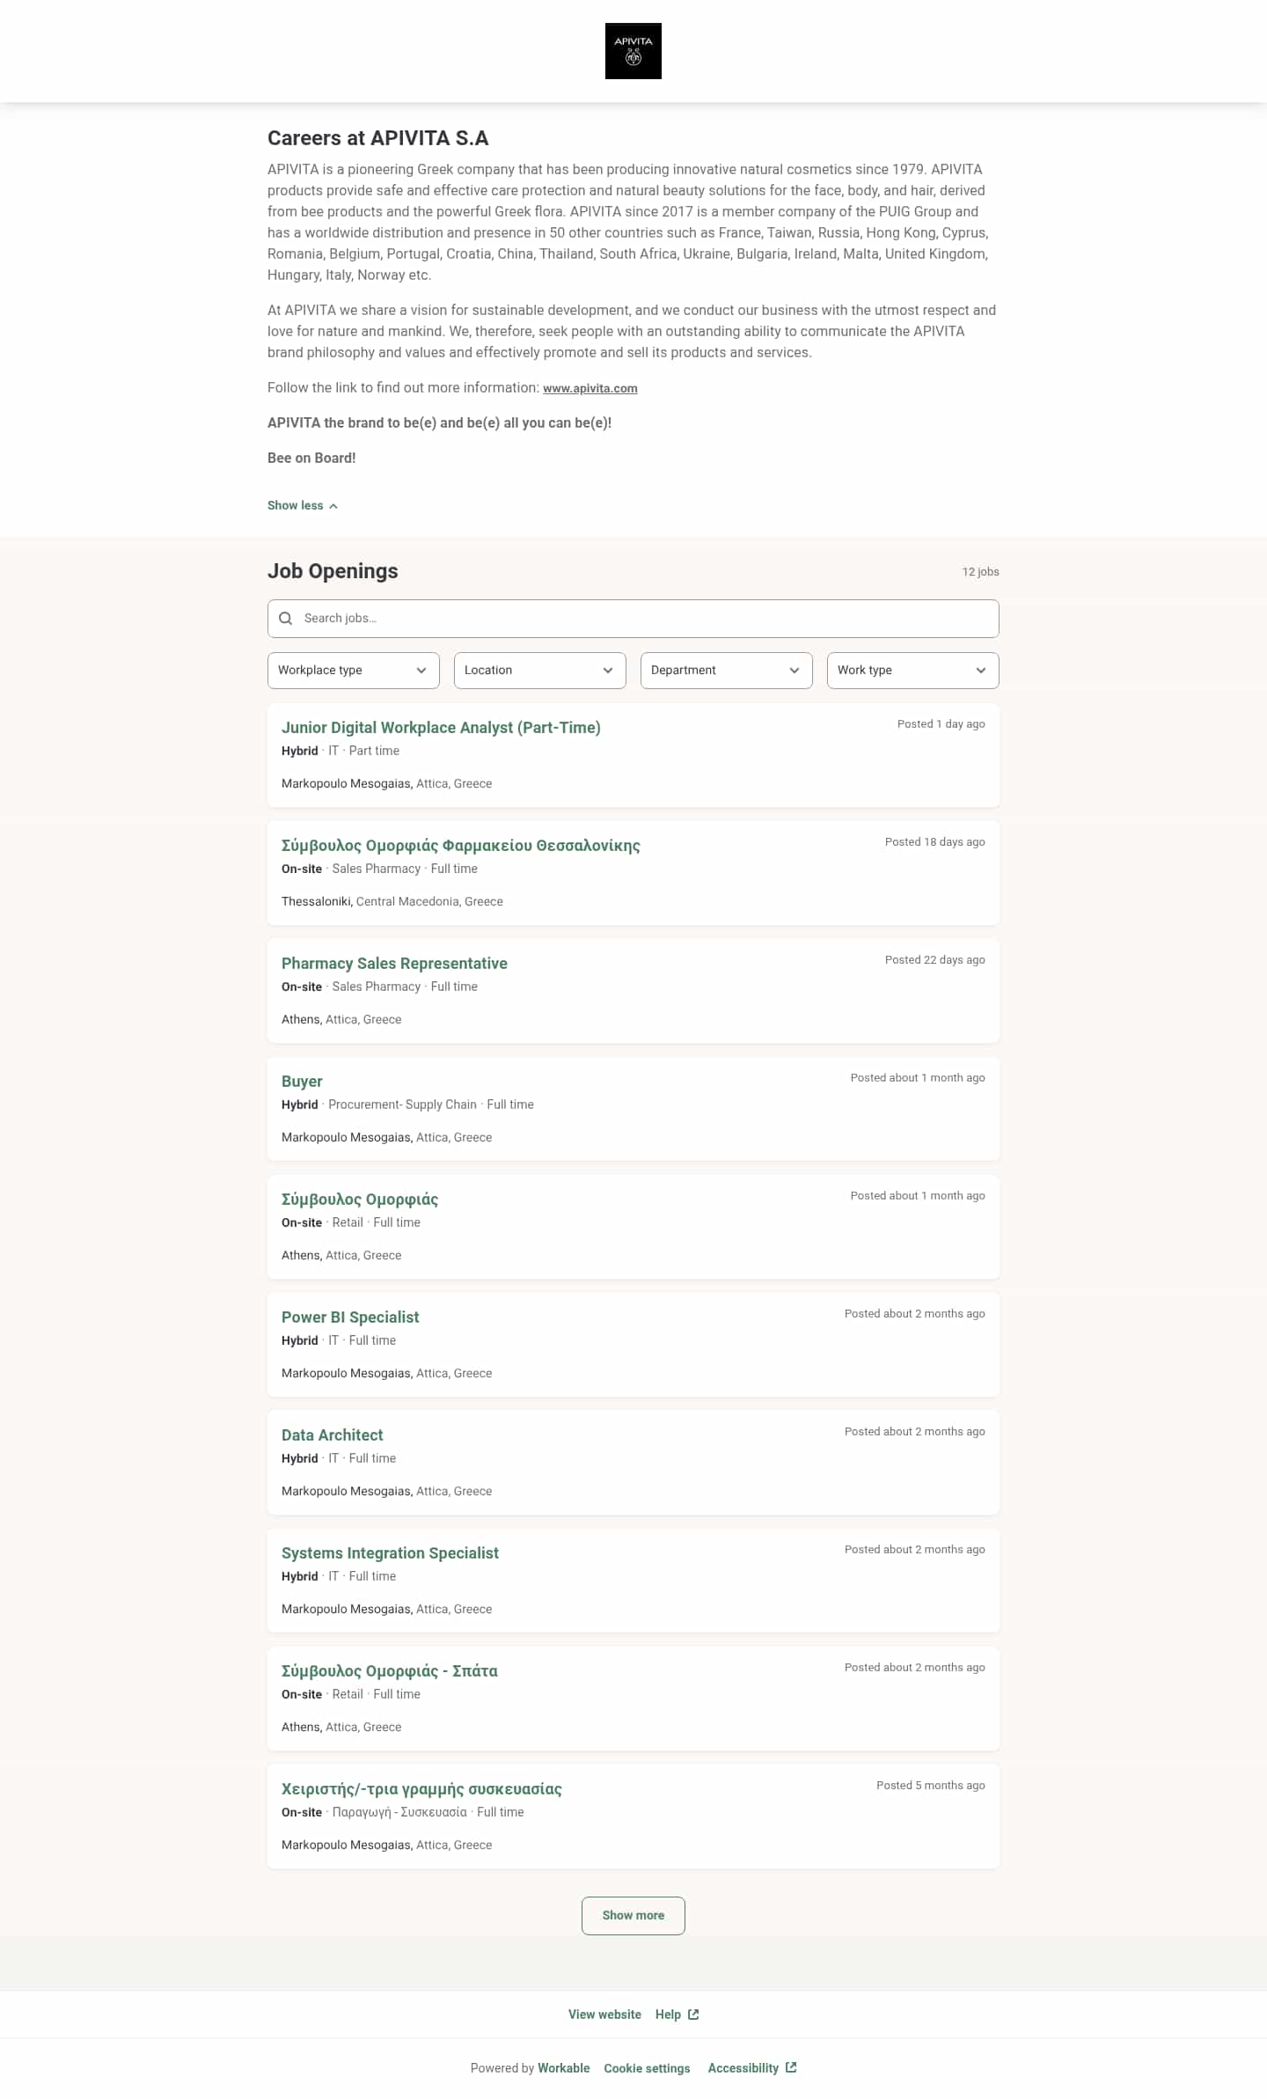Image resolution: width=1267 pixels, height=2099 pixels.
Task: Click the '12 jobs' count text
Action: [980, 572]
